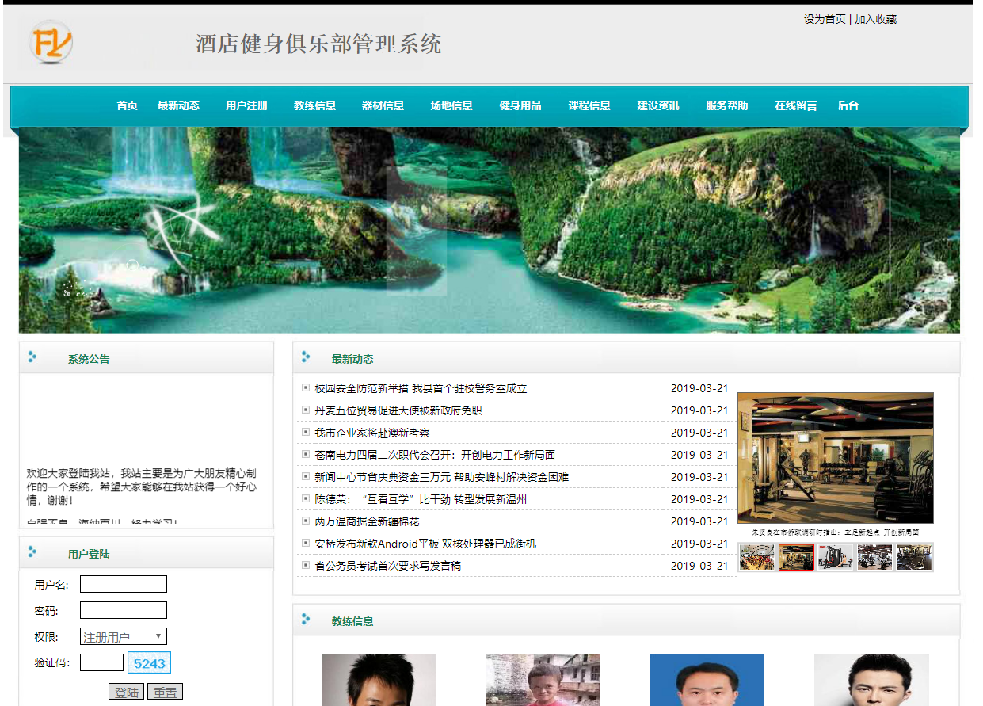The image size is (983, 706).
Task: Click the bullet icon before 校园安全防范新举措 news
Action: (304, 388)
